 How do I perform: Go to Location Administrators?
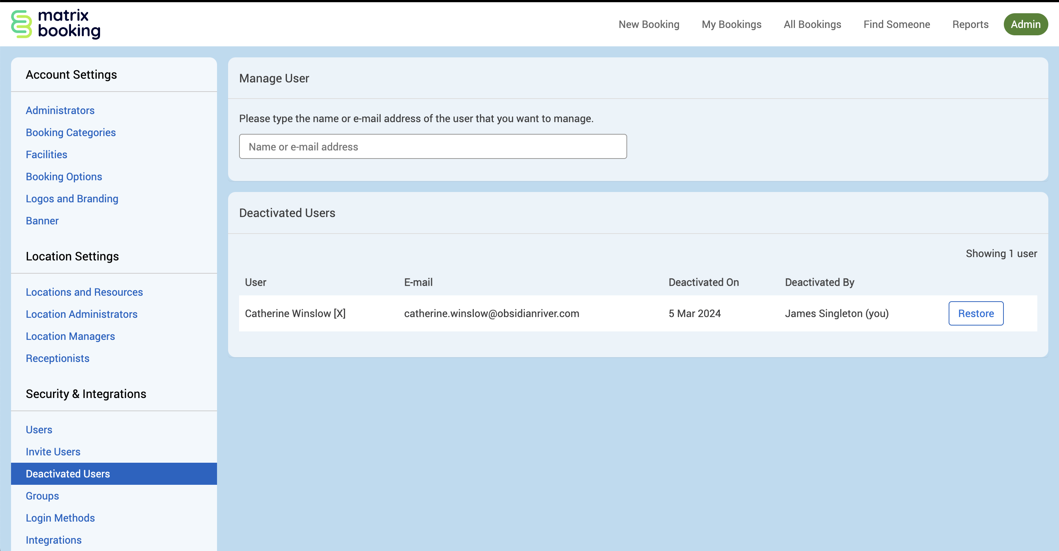[x=81, y=314]
